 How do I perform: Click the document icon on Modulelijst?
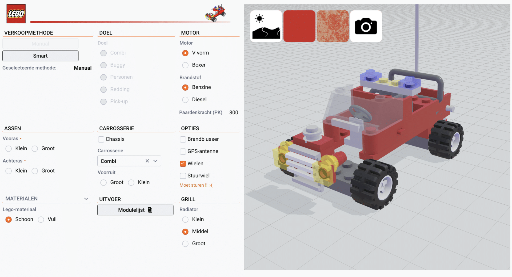tap(150, 210)
